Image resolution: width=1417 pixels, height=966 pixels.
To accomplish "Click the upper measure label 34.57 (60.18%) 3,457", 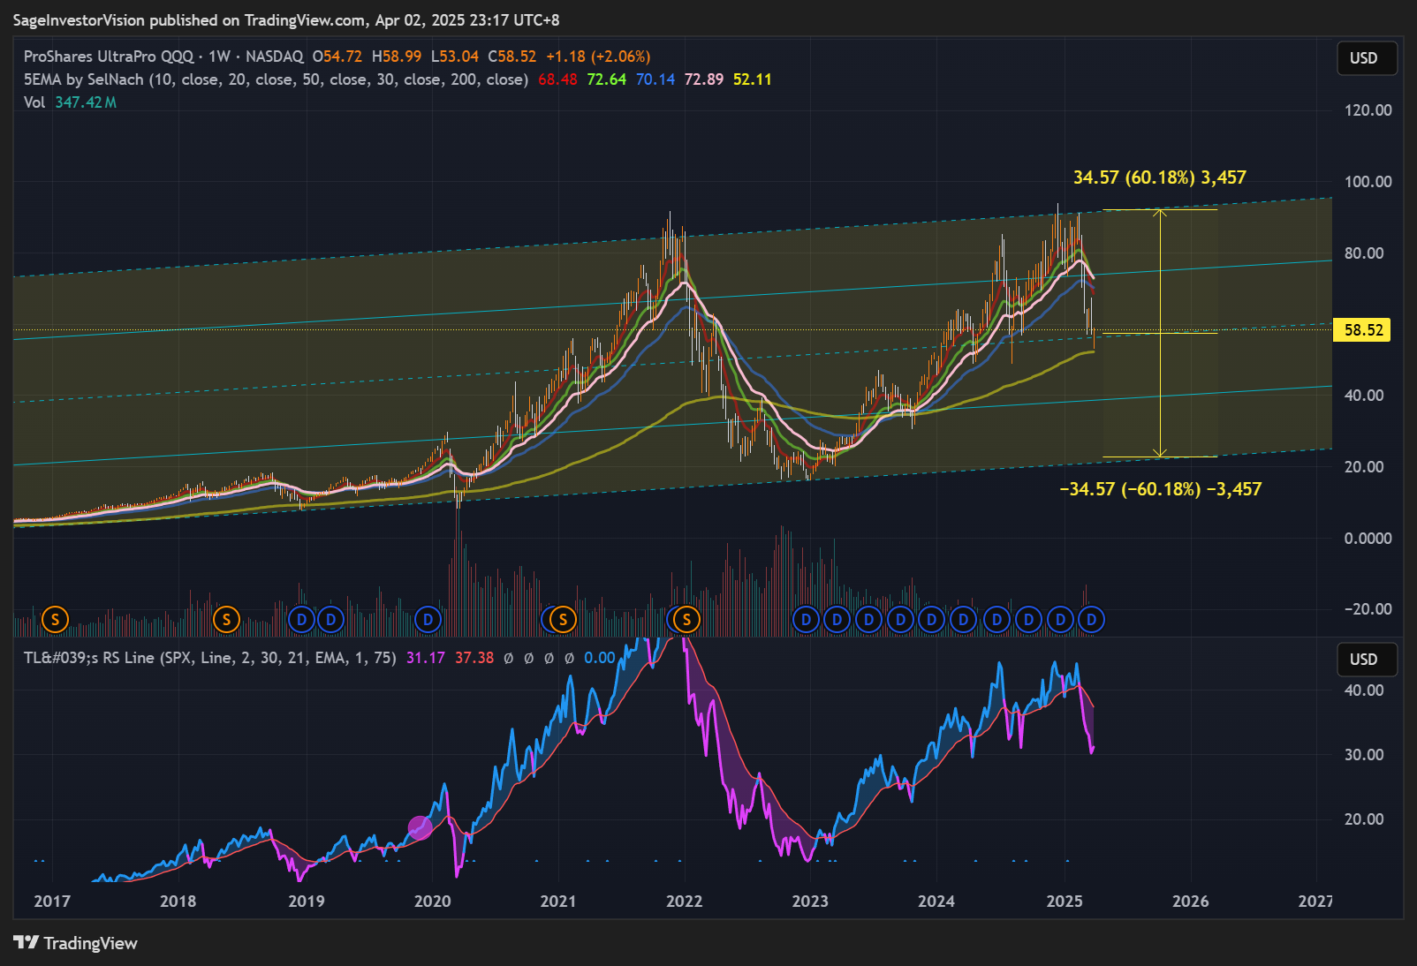I will point(1160,177).
